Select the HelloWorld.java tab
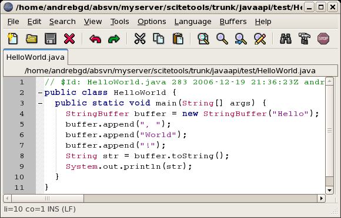The image size is (341, 218). (35, 57)
